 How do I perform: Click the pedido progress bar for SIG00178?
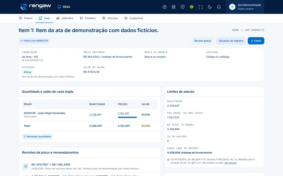[x=127, y=117]
